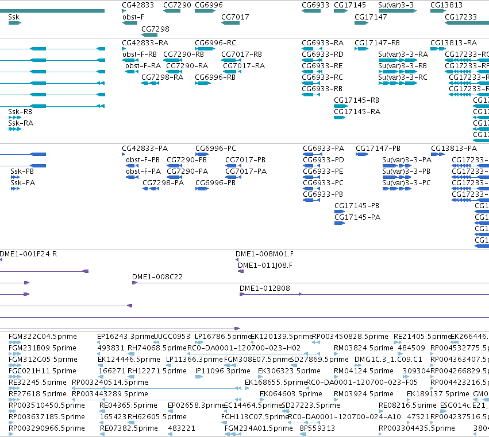This screenshot has height=437, width=489.
Task: Select transcript CG6996-RC
Action: click(x=205, y=49)
